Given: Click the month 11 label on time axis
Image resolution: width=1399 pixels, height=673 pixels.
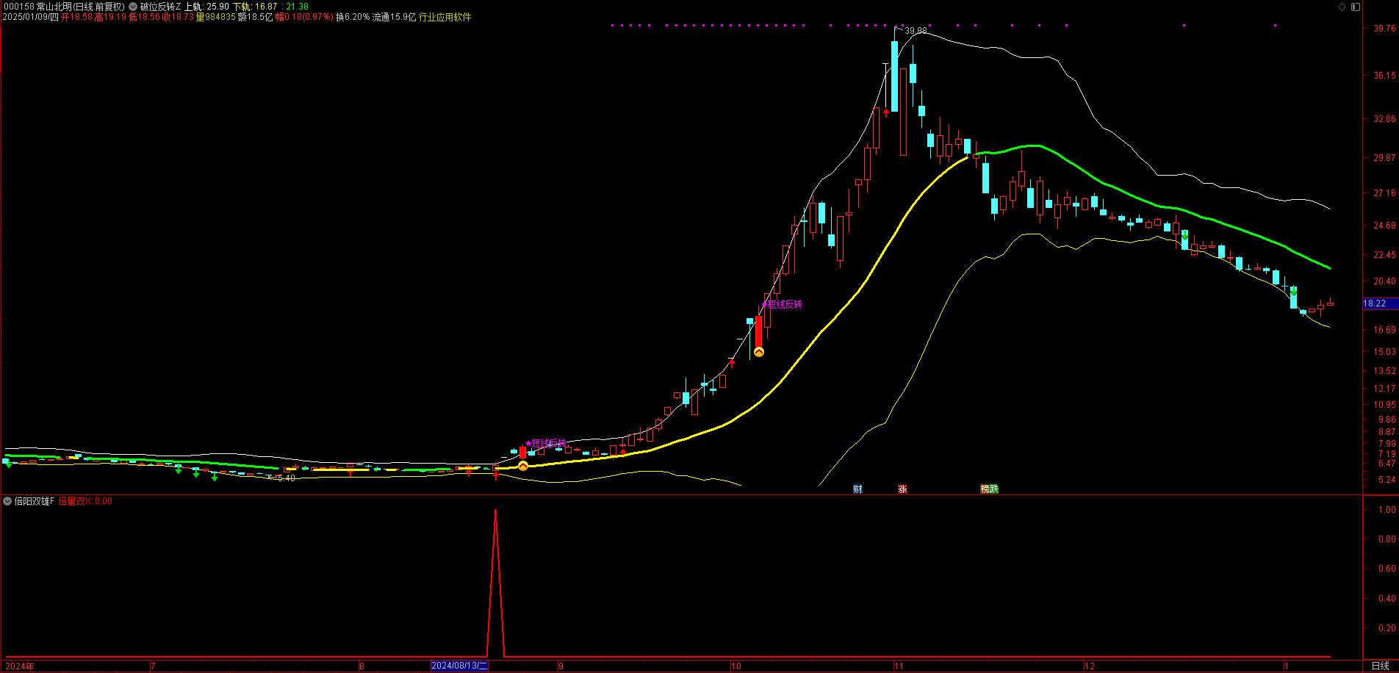Looking at the screenshot, I should click(899, 666).
